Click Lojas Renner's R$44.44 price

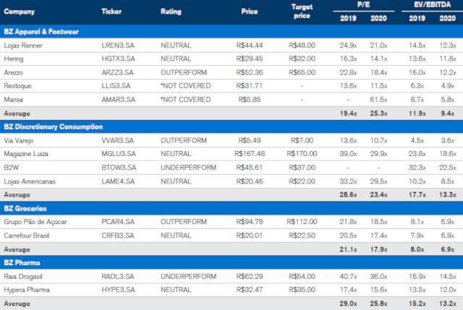coord(250,46)
